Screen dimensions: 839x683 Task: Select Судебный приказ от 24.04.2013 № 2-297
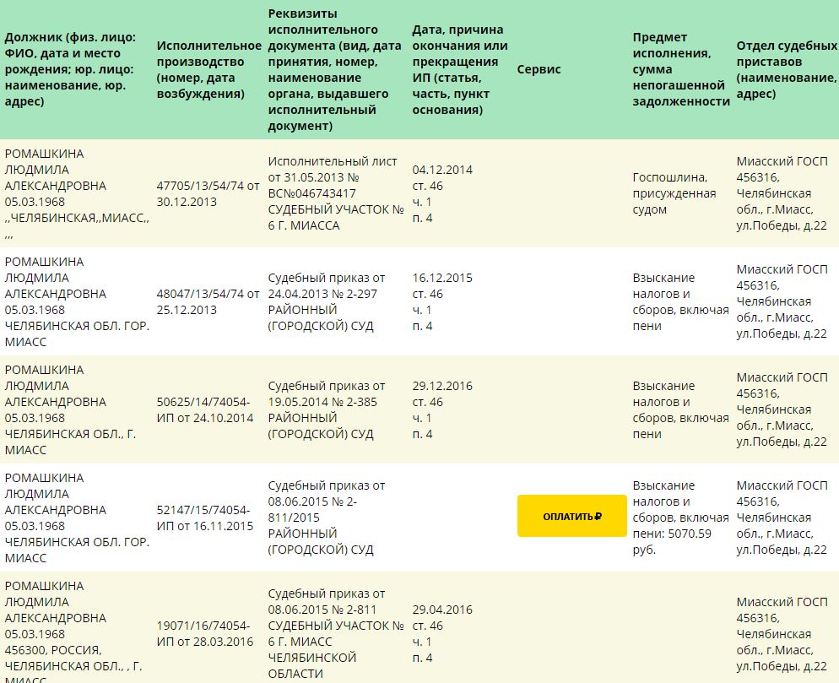click(x=327, y=302)
